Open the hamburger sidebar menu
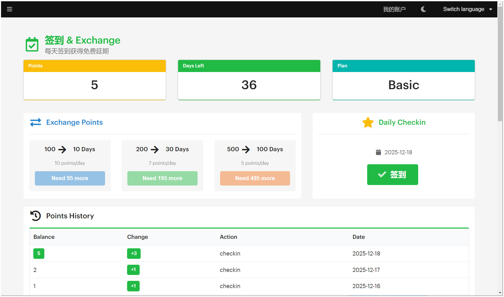Viewport: 504px width, 297px height. (9, 9)
